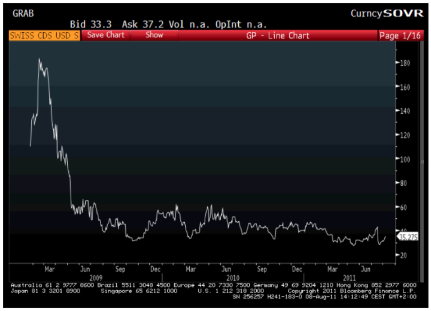Image resolution: width=431 pixels, height=311 pixels.
Task: Click the Curncy SOVR label
Action: click(x=387, y=13)
